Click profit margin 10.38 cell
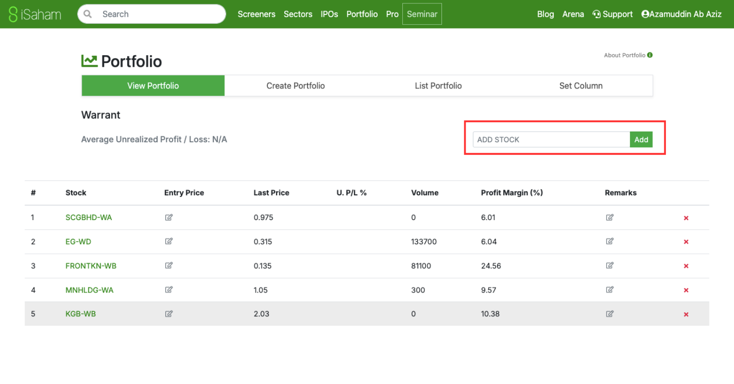This screenshot has width=734, height=384. click(490, 314)
